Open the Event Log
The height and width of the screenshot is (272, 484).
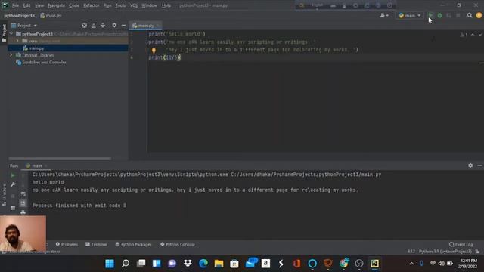[461, 244]
